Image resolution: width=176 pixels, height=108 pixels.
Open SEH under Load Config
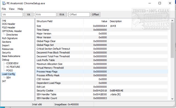coord(9,78)
